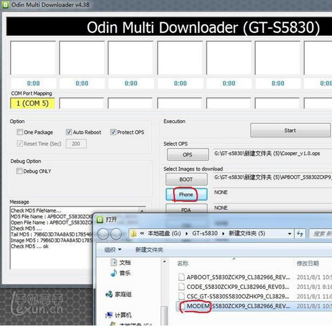The width and height of the screenshot is (332, 326).
Task: Open the 组织 dropdown menu
Action: click(113, 250)
